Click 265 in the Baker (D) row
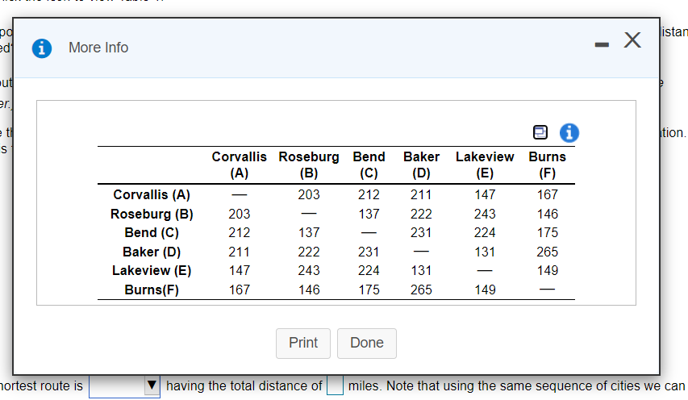Image resolution: width=688 pixels, height=400 pixels. pyautogui.click(x=547, y=252)
